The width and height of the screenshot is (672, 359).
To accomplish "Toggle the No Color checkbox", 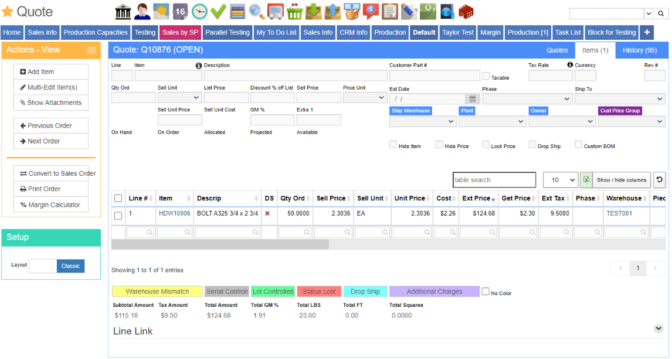I will click(x=486, y=292).
